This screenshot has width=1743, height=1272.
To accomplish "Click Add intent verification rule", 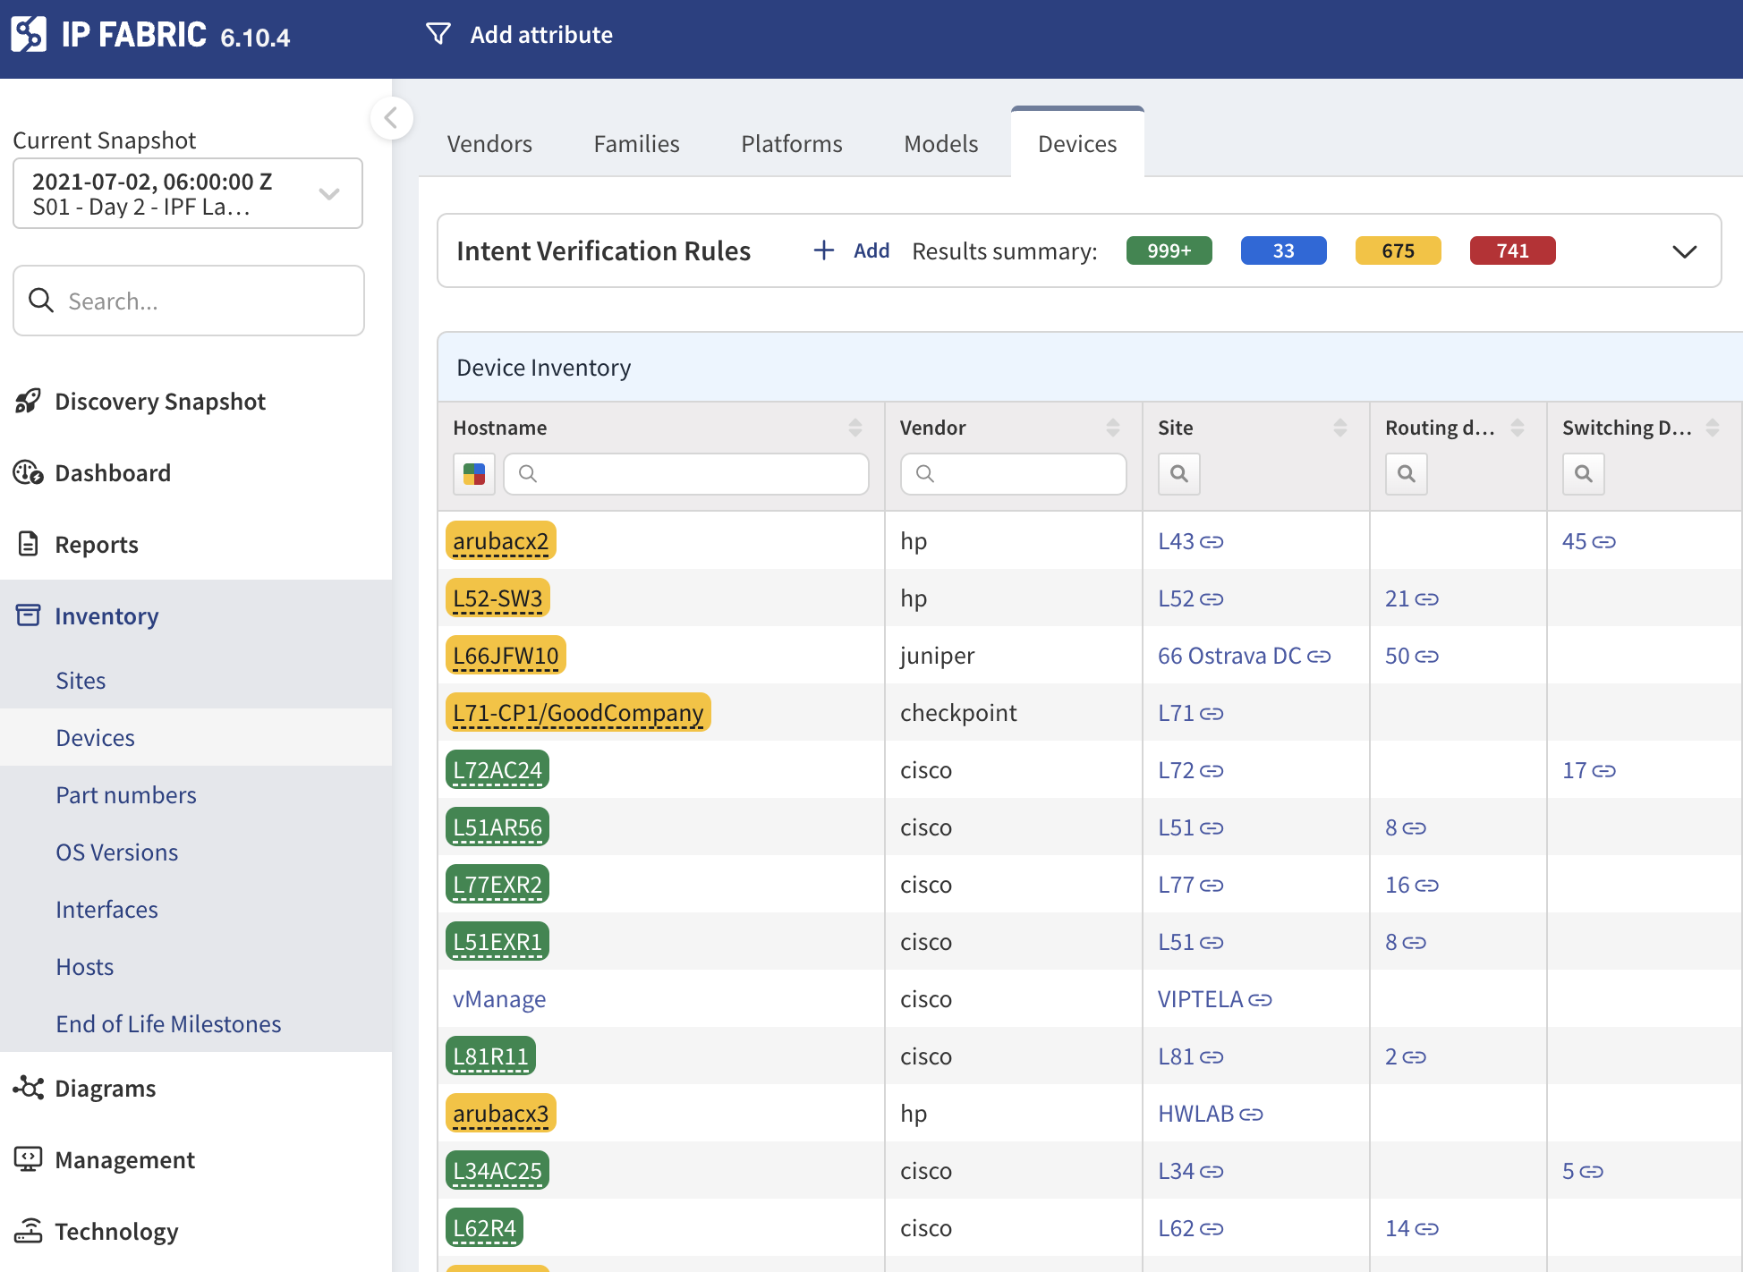I will click(x=851, y=250).
